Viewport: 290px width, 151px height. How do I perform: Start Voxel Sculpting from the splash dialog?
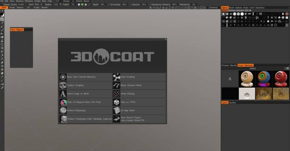click(139, 77)
